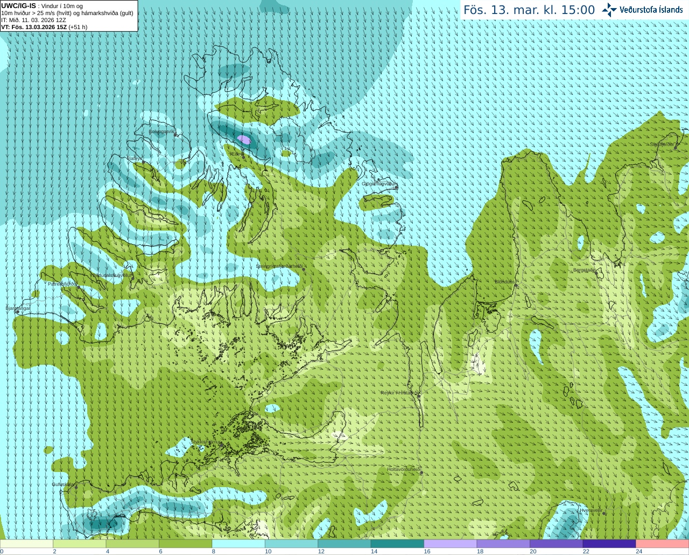Pick the 14–16 m/s dark teal legend swatch

pos(398,544)
